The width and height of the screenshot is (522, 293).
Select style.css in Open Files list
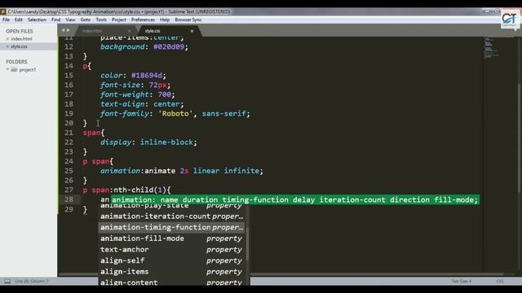click(19, 47)
